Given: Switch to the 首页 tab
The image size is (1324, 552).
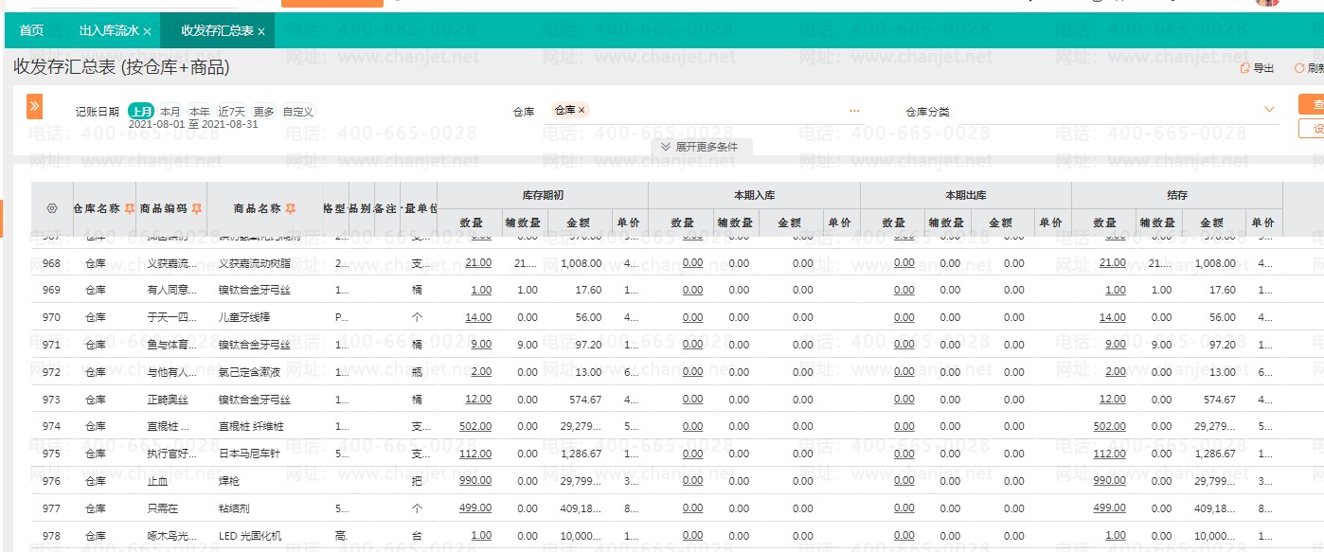Looking at the screenshot, I should coord(31,30).
